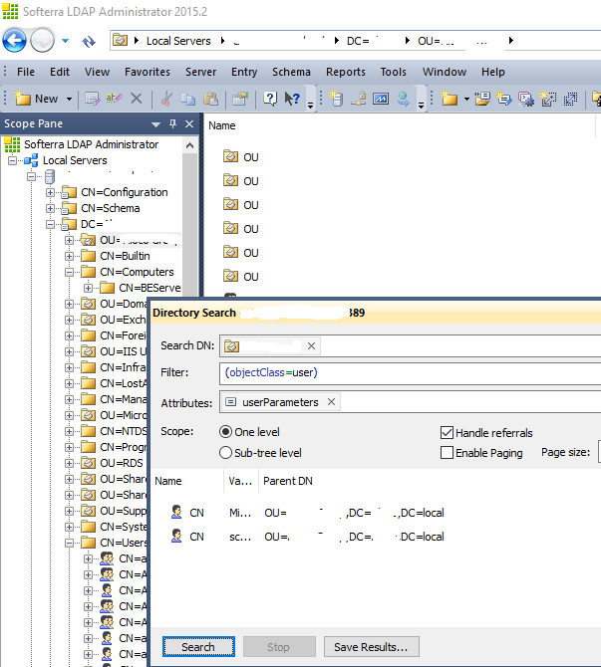
Task: Remove the userParameters attribute with its X
Action: click(x=331, y=401)
